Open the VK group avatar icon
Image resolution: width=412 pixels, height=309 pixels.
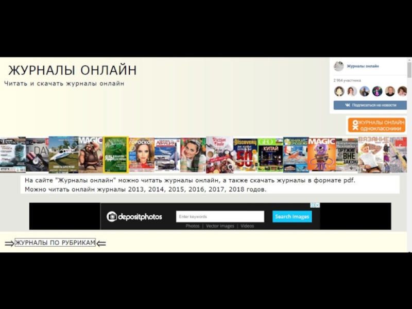coord(338,66)
